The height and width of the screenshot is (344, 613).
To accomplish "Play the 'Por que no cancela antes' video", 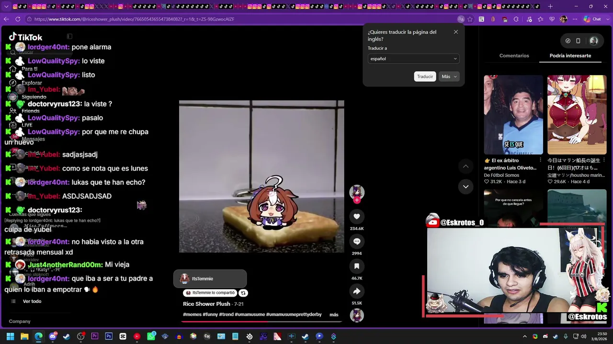I will (513, 207).
